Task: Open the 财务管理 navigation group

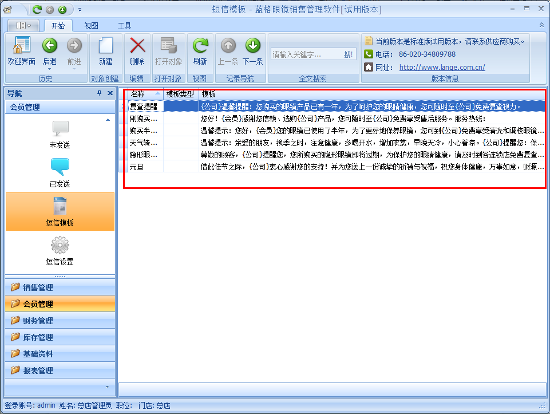Action: point(60,321)
